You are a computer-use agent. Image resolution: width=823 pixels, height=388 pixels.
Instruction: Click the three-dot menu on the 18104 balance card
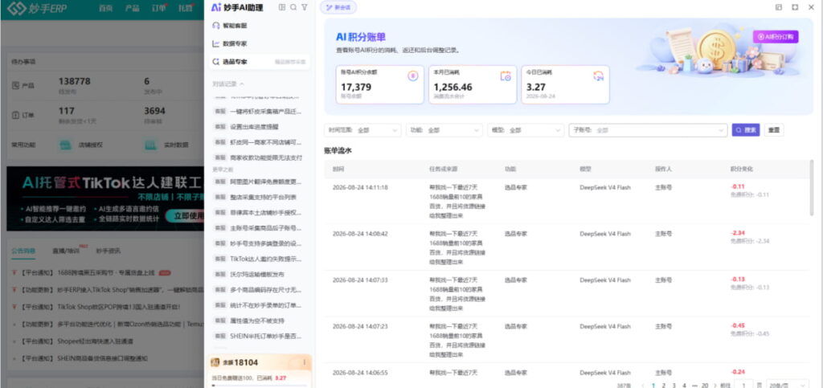pyautogui.click(x=305, y=362)
